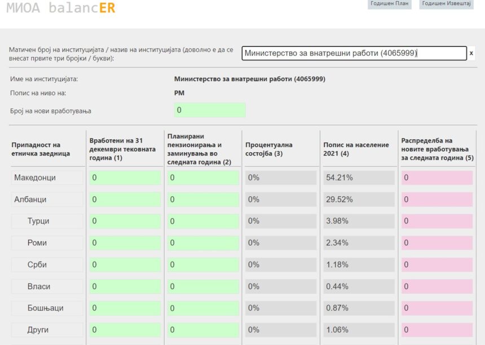Click Власи planned retirements field
This screenshot has height=345, width=485.
pos(203,286)
